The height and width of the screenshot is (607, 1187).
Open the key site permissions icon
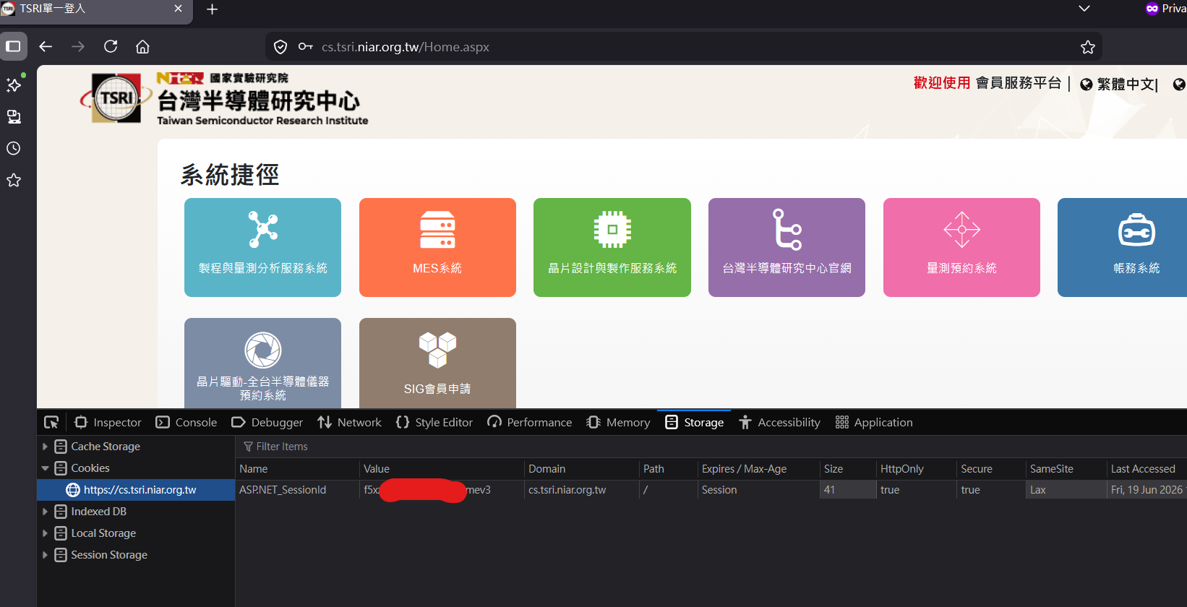pos(306,47)
